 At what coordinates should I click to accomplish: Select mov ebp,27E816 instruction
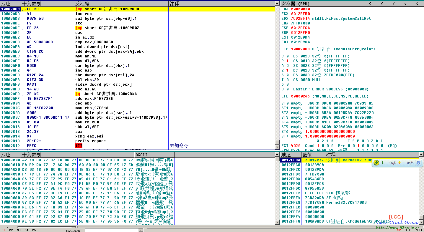[138, 108]
